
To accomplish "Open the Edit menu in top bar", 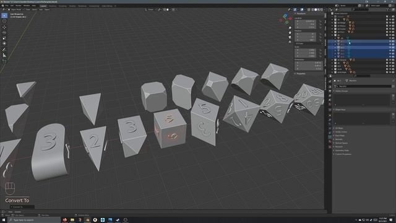I will tap(12, 6).
